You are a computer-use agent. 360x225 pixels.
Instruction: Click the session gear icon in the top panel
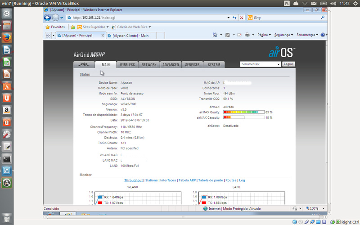(x=355, y=4)
